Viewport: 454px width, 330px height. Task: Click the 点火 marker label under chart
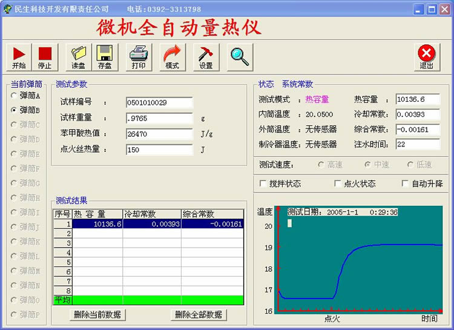332,318
